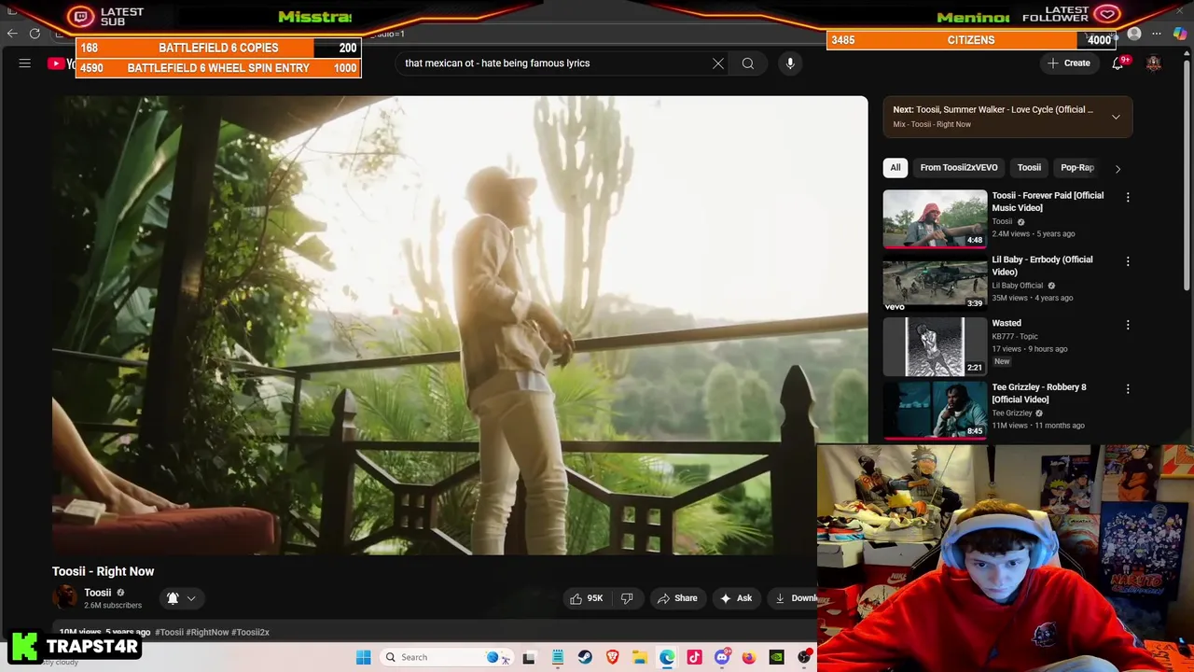Expand the Next up mix panel
This screenshot has width=1194, height=672.
(x=1116, y=117)
